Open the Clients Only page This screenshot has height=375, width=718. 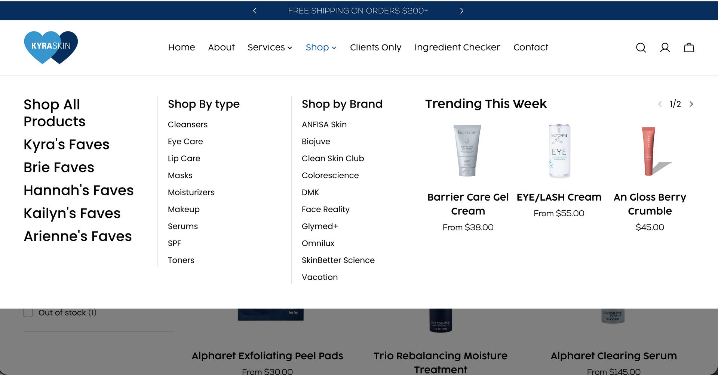coord(375,47)
